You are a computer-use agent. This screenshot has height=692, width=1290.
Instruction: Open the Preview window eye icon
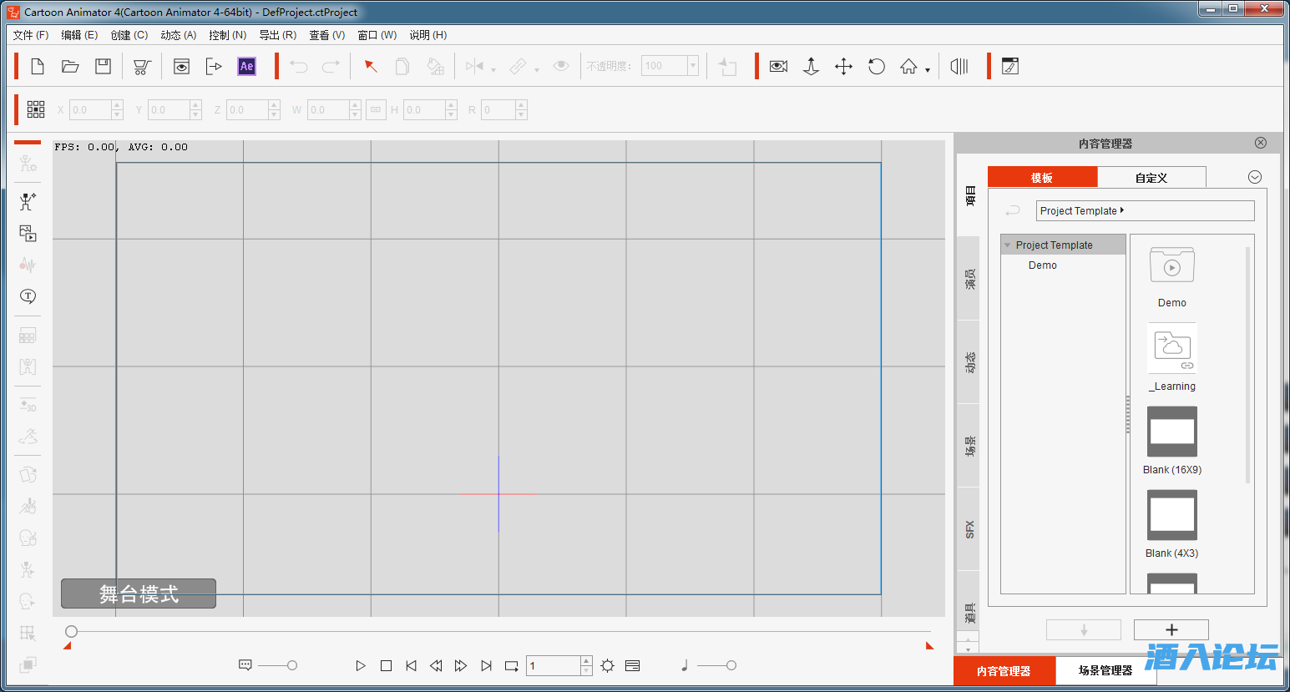(x=181, y=67)
